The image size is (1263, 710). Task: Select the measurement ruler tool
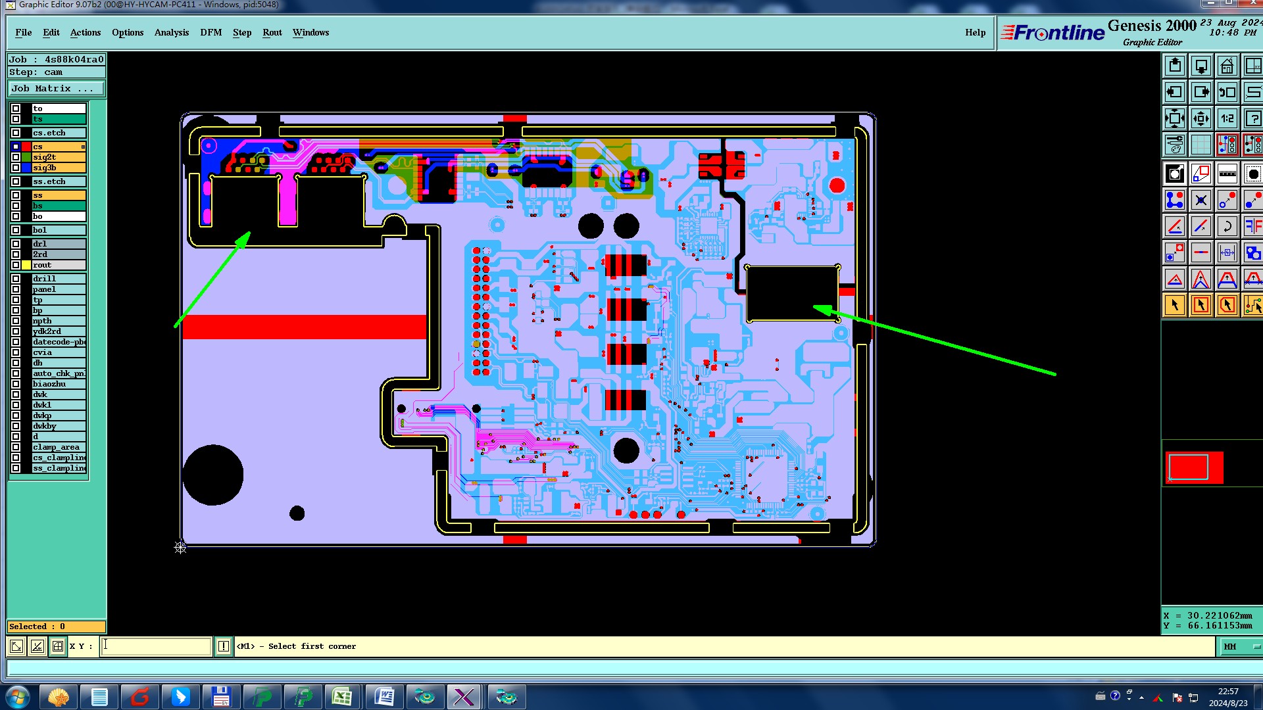click(x=1227, y=174)
